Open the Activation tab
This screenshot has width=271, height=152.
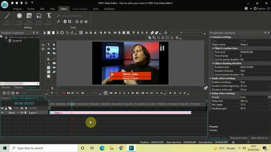tap(109, 9)
